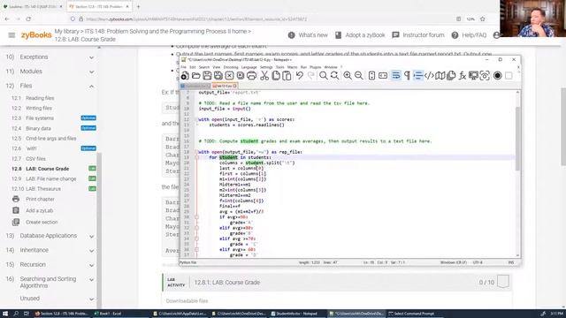Open Replace with the find-replace icon
This screenshot has width=566, height=318.
point(334,75)
